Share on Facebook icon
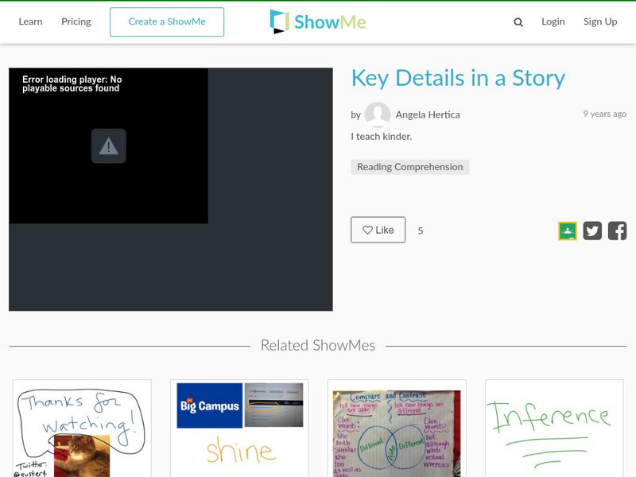636x477 pixels. [x=617, y=231]
